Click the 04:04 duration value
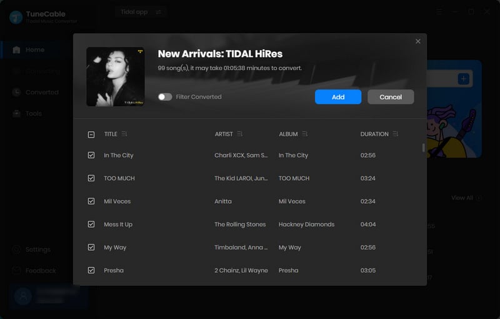 [368, 225]
